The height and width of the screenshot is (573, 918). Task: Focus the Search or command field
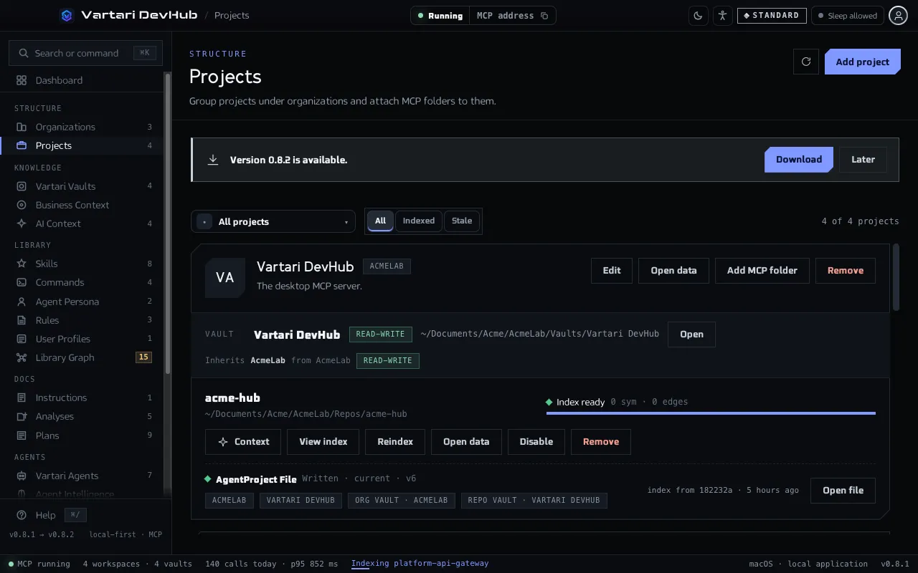coord(85,53)
